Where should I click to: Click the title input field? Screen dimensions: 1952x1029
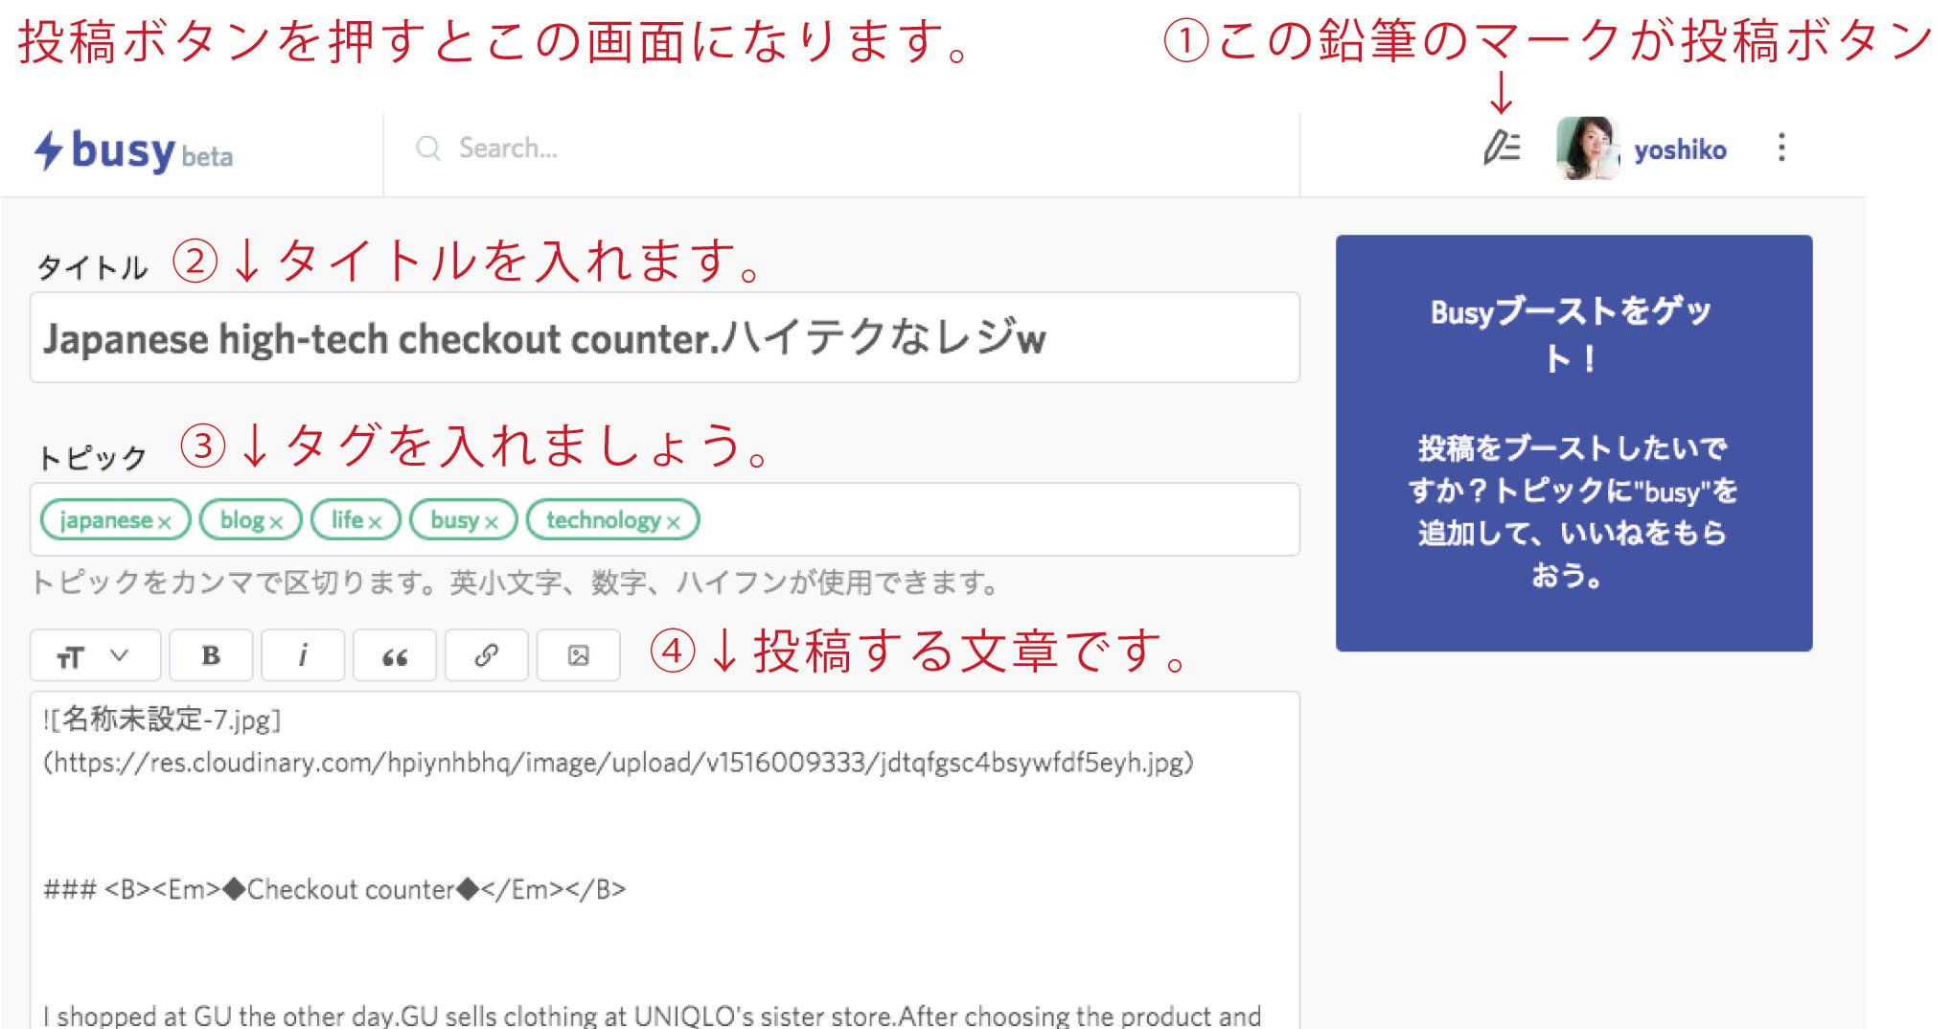(665, 337)
